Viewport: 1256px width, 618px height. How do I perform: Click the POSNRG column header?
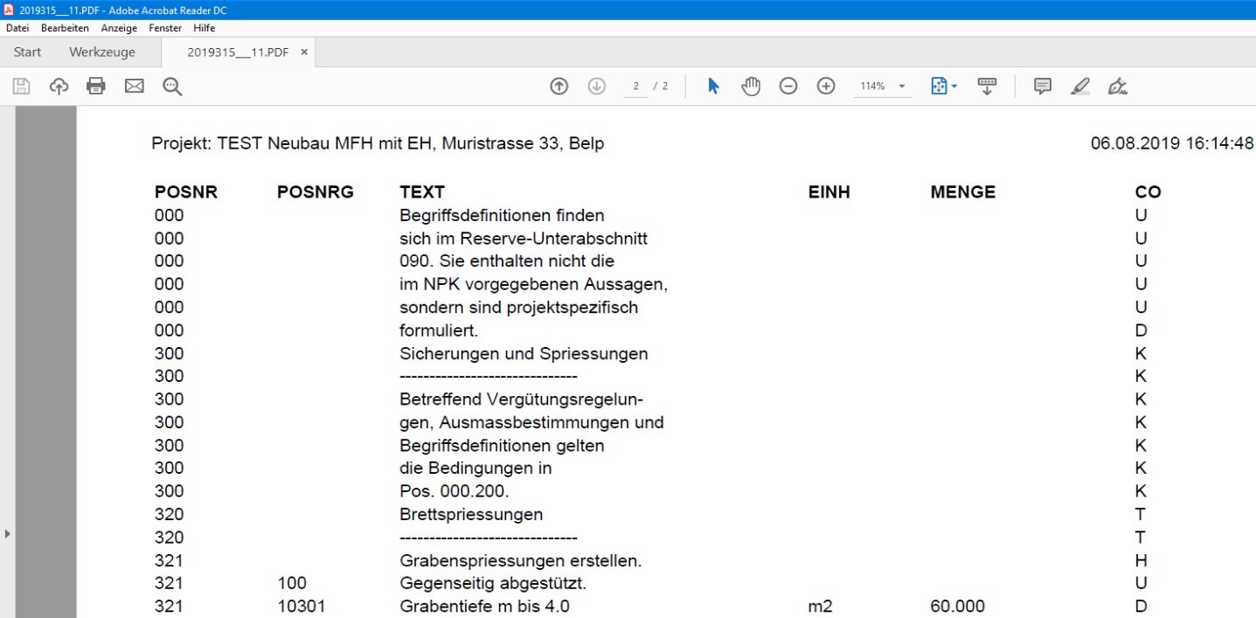[316, 192]
